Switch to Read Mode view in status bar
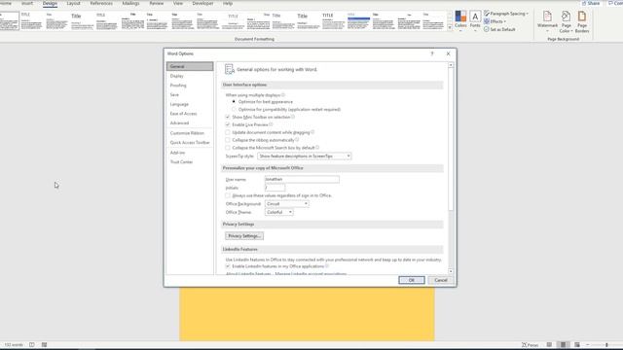Screen dimensions: 623x350 click(x=549, y=345)
